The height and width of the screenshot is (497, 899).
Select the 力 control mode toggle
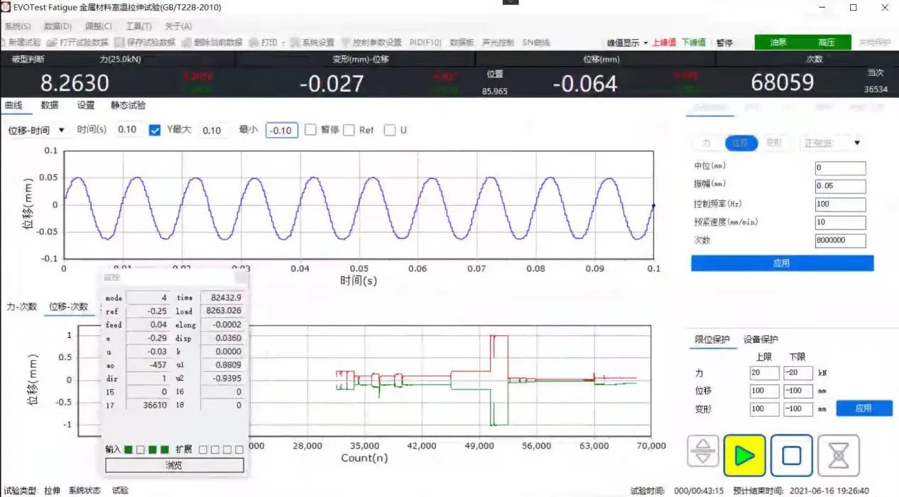click(707, 143)
